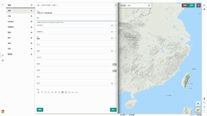Viewport: 207px width, 116px height.
Task: Click the undo icon in editor toolbar
Action: point(73,92)
